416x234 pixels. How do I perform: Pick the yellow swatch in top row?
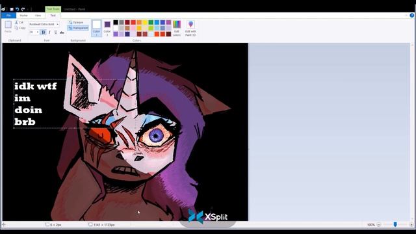(145, 22)
